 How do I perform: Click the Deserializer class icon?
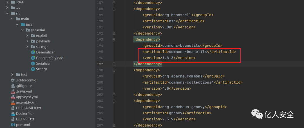click(x=33, y=52)
